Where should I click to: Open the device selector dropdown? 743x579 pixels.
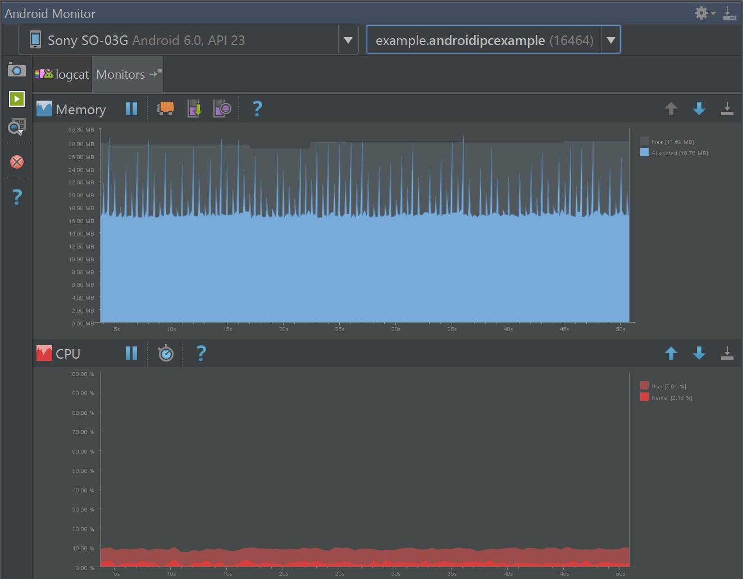(x=348, y=39)
